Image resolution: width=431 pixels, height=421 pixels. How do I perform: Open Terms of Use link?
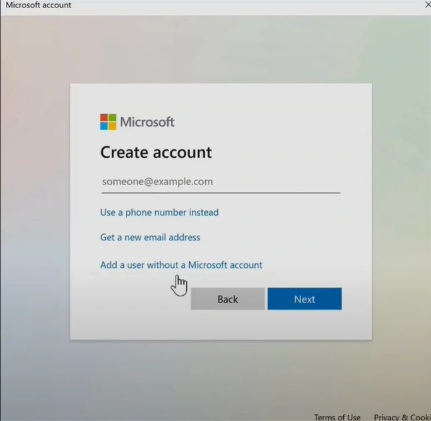pyautogui.click(x=337, y=417)
